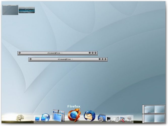This screenshot has width=168, height=126.
Task: Click the lower eliveuser@Elive title bar
Action: tap(65, 59)
